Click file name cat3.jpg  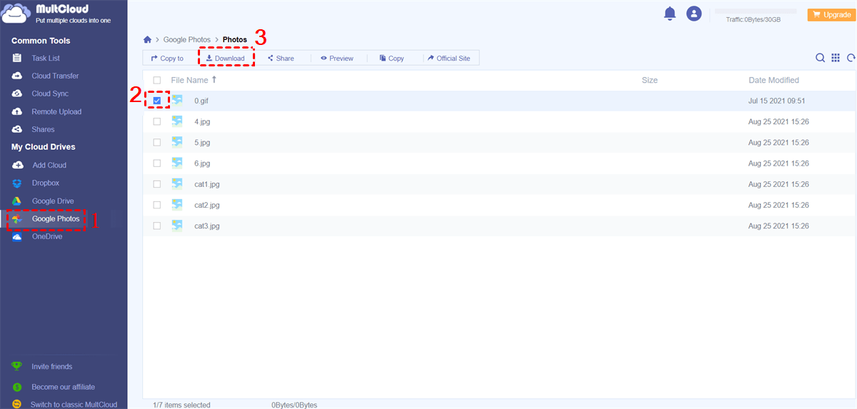click(x=207, y=226)
